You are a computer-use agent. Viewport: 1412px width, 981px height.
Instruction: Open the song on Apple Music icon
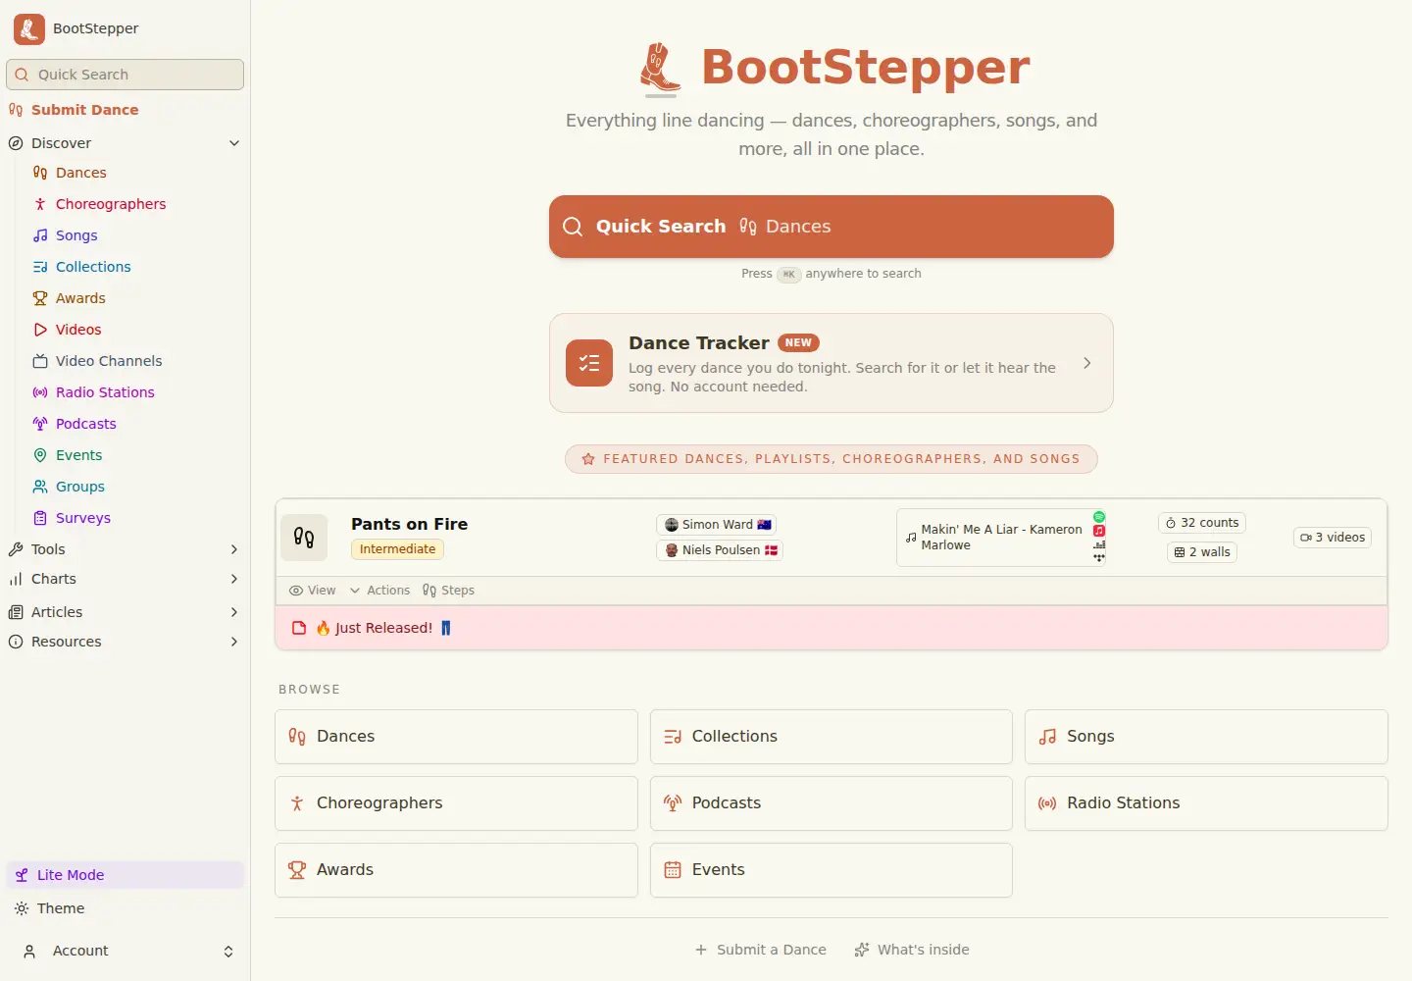click(x=1099, y=531)
